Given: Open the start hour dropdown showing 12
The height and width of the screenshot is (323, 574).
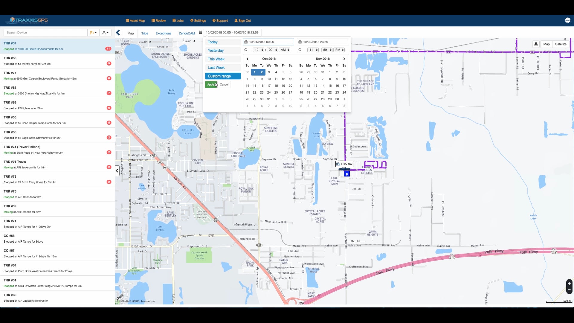Looking at the screenshot, I should pos(259,50).
